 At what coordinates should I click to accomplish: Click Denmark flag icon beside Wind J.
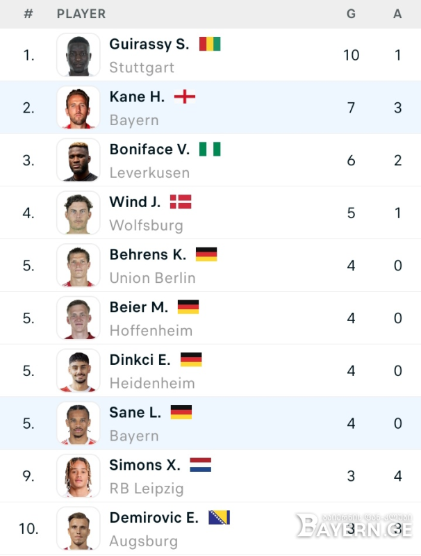181,202
